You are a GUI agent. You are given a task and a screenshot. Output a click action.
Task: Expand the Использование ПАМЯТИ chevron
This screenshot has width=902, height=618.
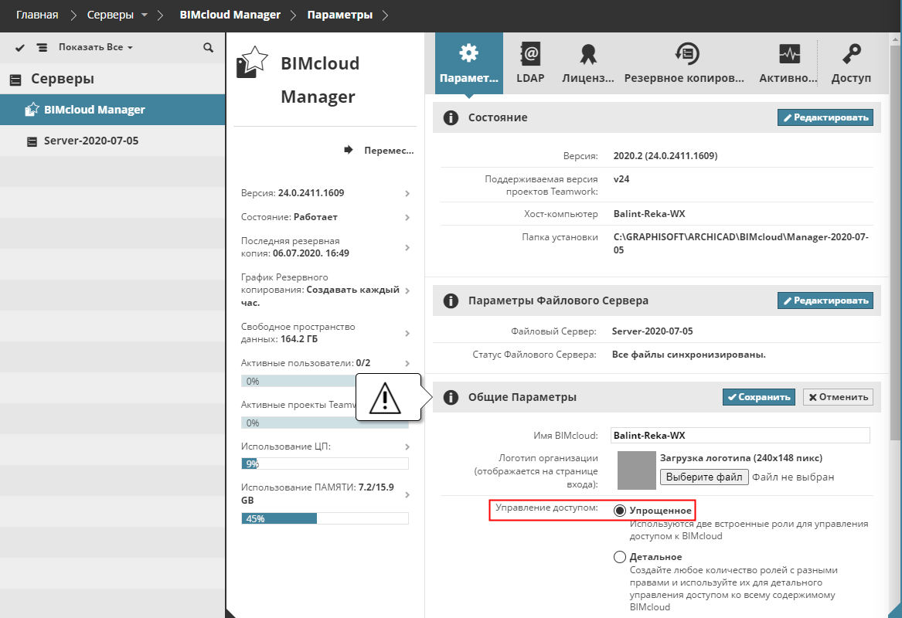[407, 495]
